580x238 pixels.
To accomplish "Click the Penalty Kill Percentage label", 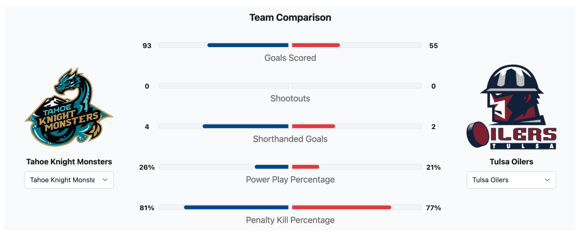I will pyautogui.click(x=290, y=220).
